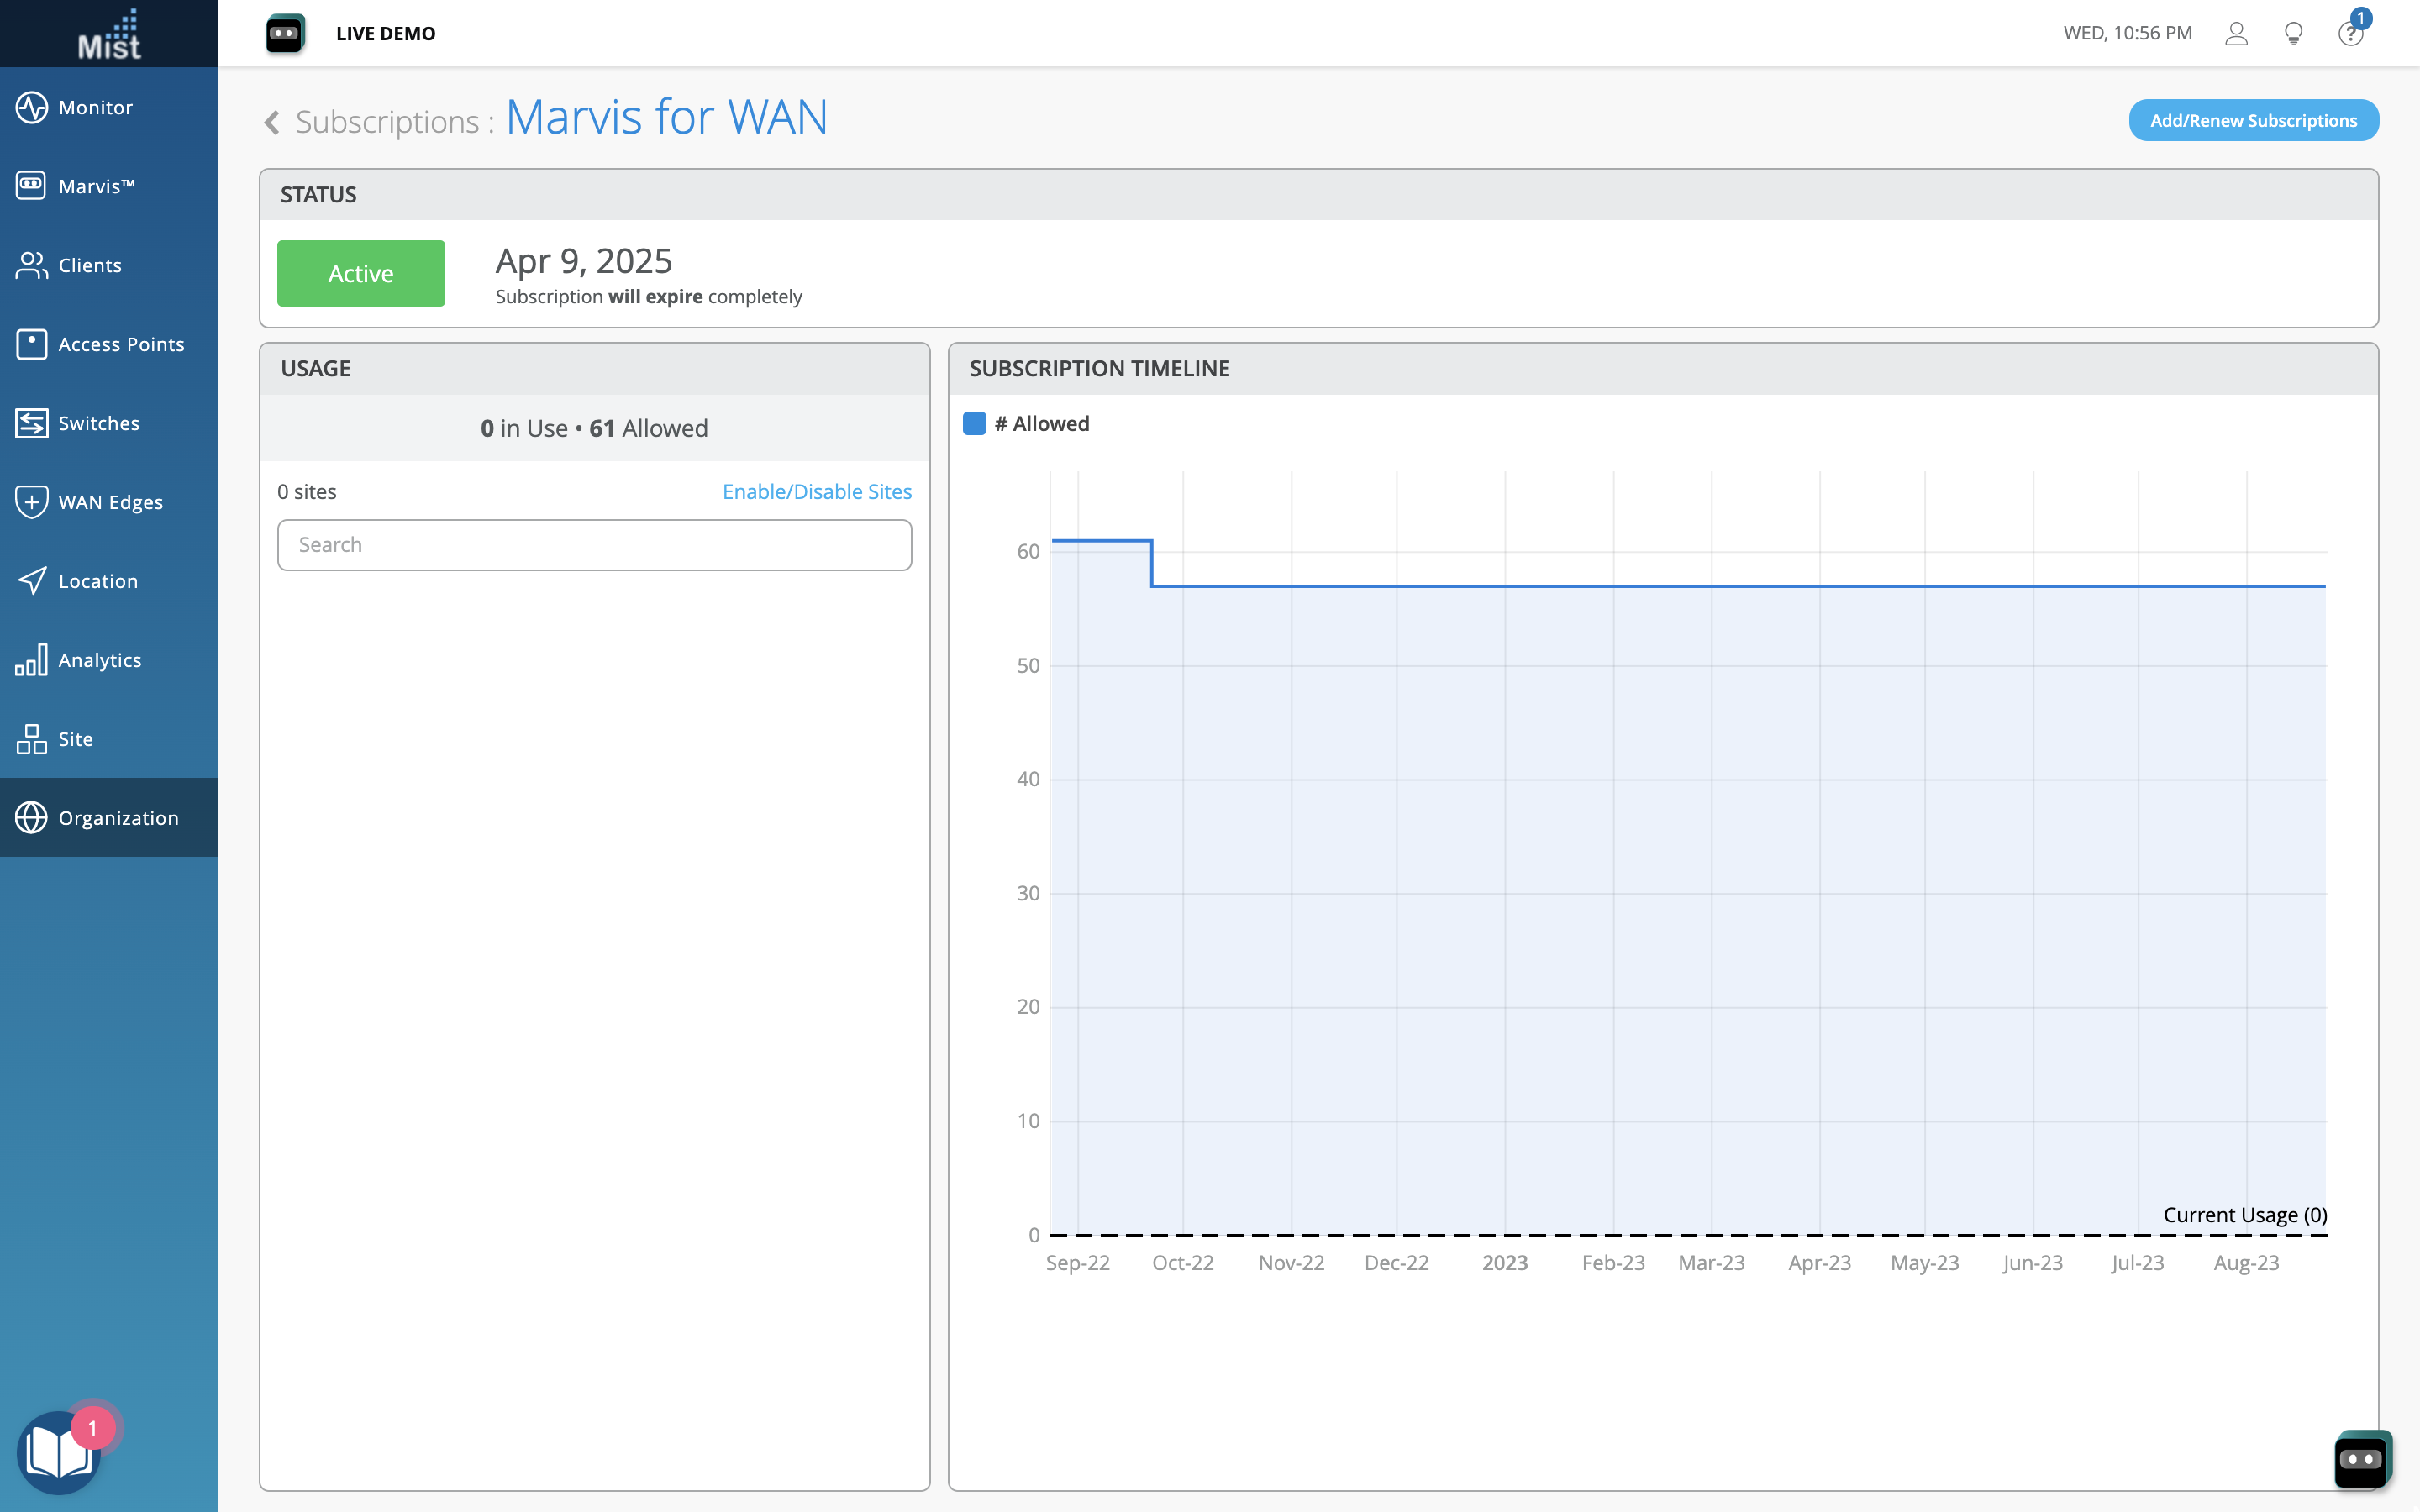The image size is (2420, 1512).
Task: Open the Analytics menu
Action: coord(99,660)
